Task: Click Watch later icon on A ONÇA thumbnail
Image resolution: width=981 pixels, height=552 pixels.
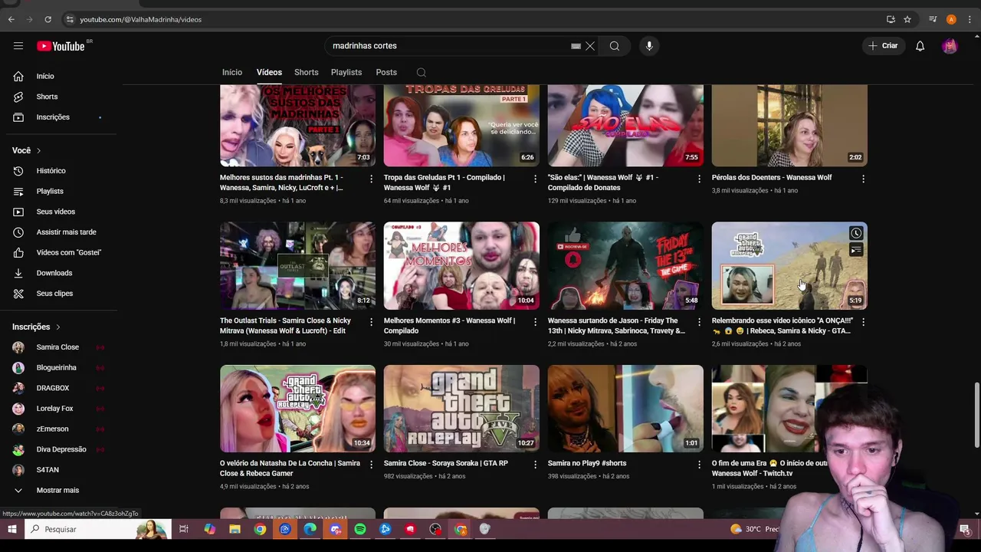Action: 856,233
